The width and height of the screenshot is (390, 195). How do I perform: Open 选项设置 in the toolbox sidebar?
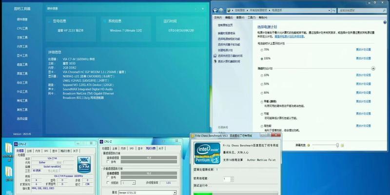pyautogui.click(x=22, y=118)
